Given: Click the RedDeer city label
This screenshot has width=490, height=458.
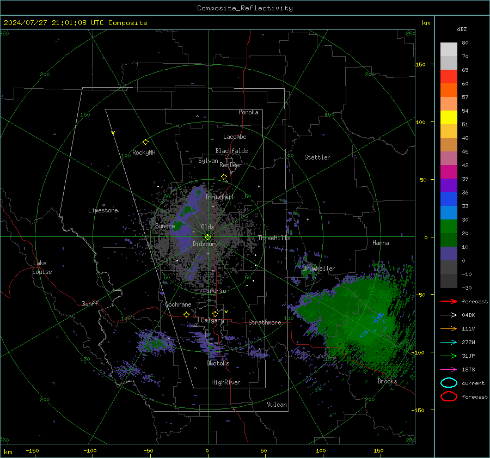Looking at the screenshot, I should (231, 165).
